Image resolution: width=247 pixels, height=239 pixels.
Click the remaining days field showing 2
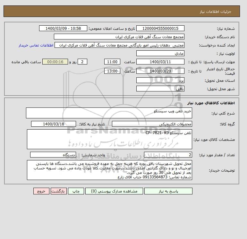(82, 62)
